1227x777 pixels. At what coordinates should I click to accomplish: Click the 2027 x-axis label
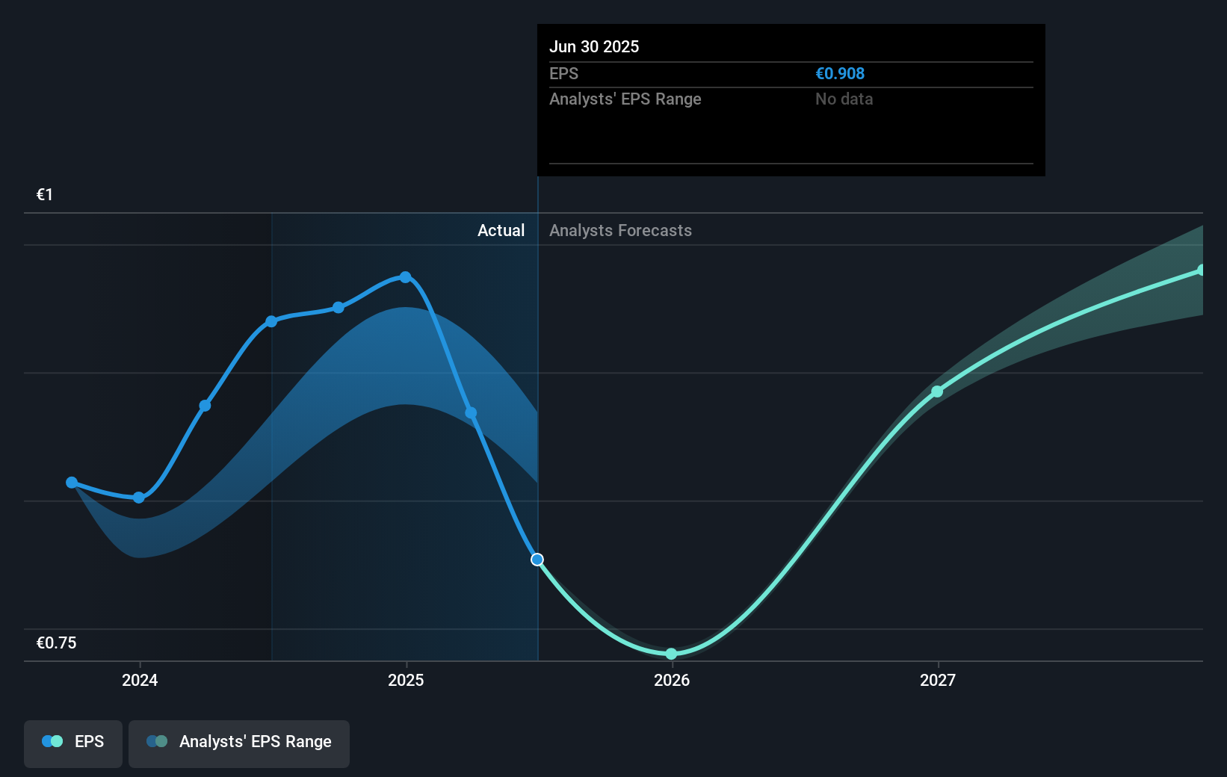point(938,680)
